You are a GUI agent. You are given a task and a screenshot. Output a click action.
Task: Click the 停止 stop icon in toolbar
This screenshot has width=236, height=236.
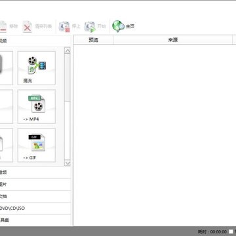[x=64, y=27]
